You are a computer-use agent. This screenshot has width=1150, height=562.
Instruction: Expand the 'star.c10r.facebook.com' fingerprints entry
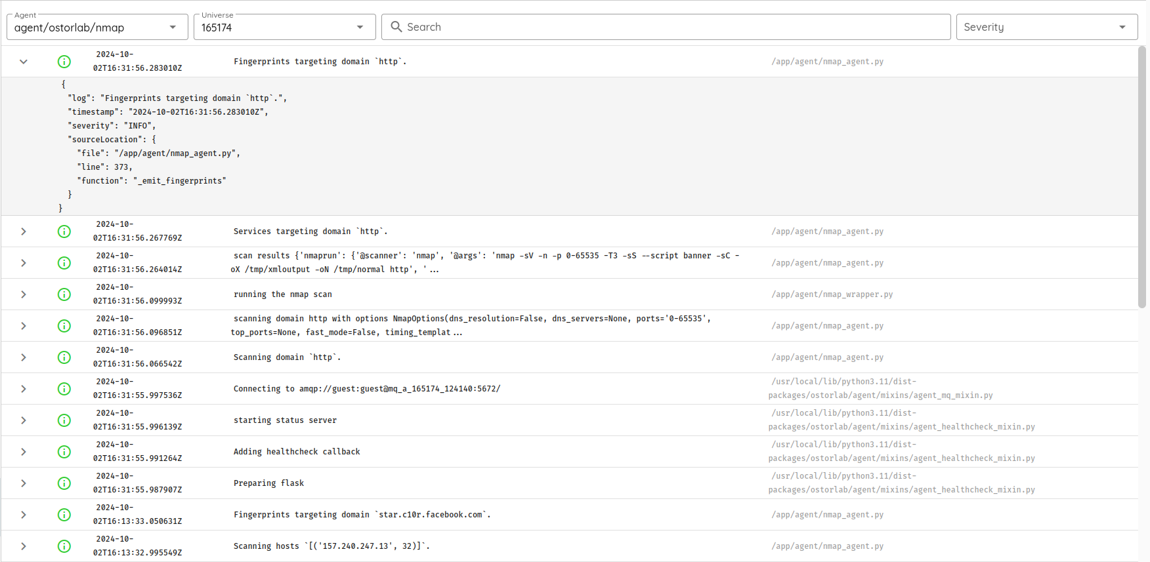[x=24, y=515]
